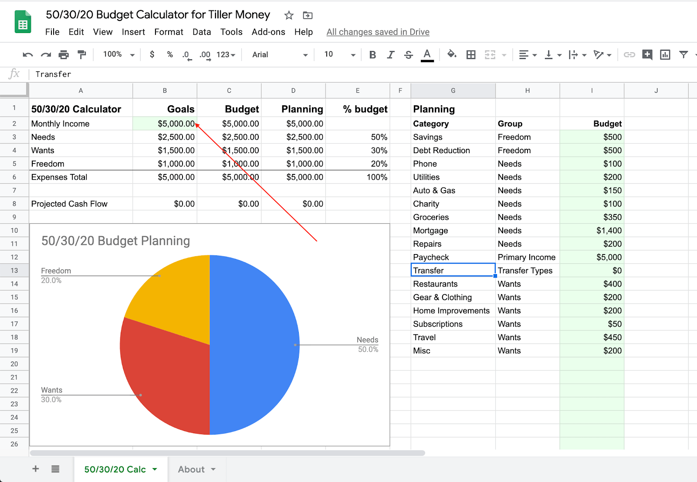Open the zoom level 100% dropdown

[x=118, y=54]
